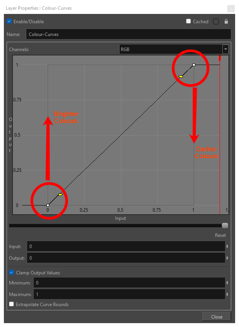The image size is (239, 327).
Task: Click the Maximum field stepper arrows
Action: [x=227, y=294]
